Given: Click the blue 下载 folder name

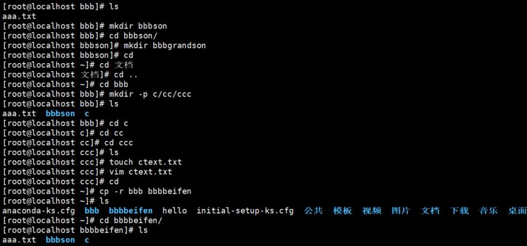Looking at the screenshot, I should click(459, 211).
